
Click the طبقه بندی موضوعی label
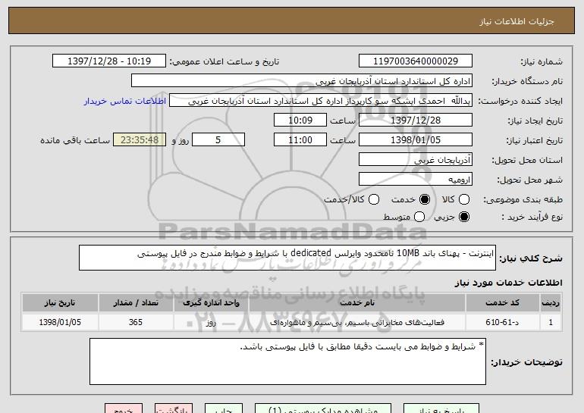[523, 200]
